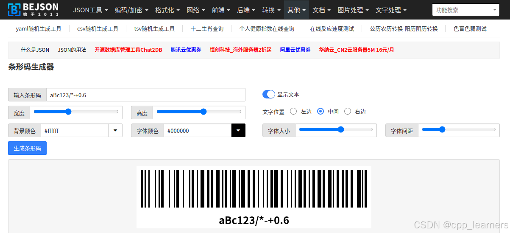Go to 十二生肖查询
This screenshot has width=510, height=233.
tap(207, 29)
